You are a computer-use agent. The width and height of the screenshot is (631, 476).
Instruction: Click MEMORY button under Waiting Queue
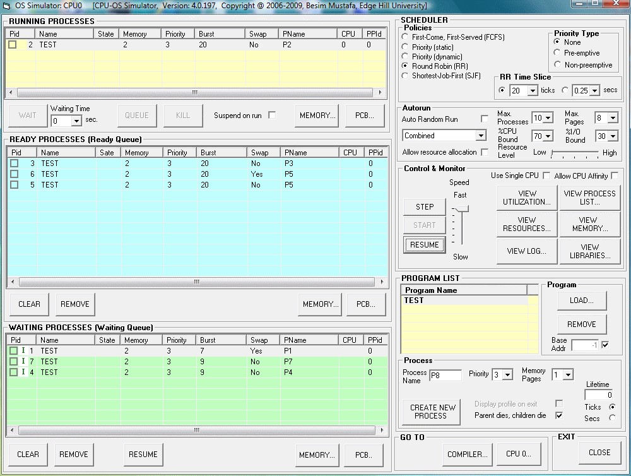317,455
